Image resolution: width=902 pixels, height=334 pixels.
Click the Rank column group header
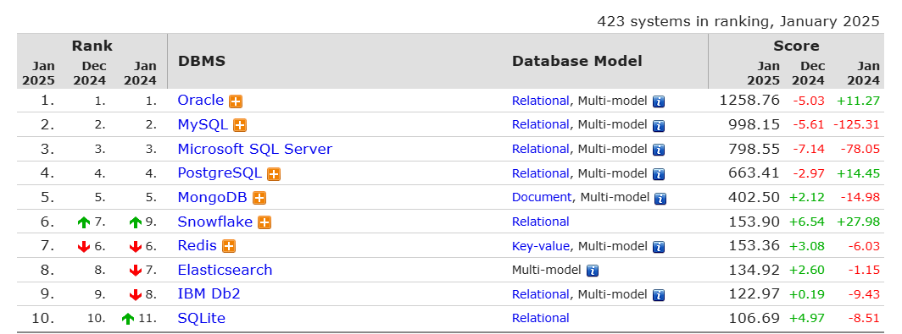click(92, 46)
